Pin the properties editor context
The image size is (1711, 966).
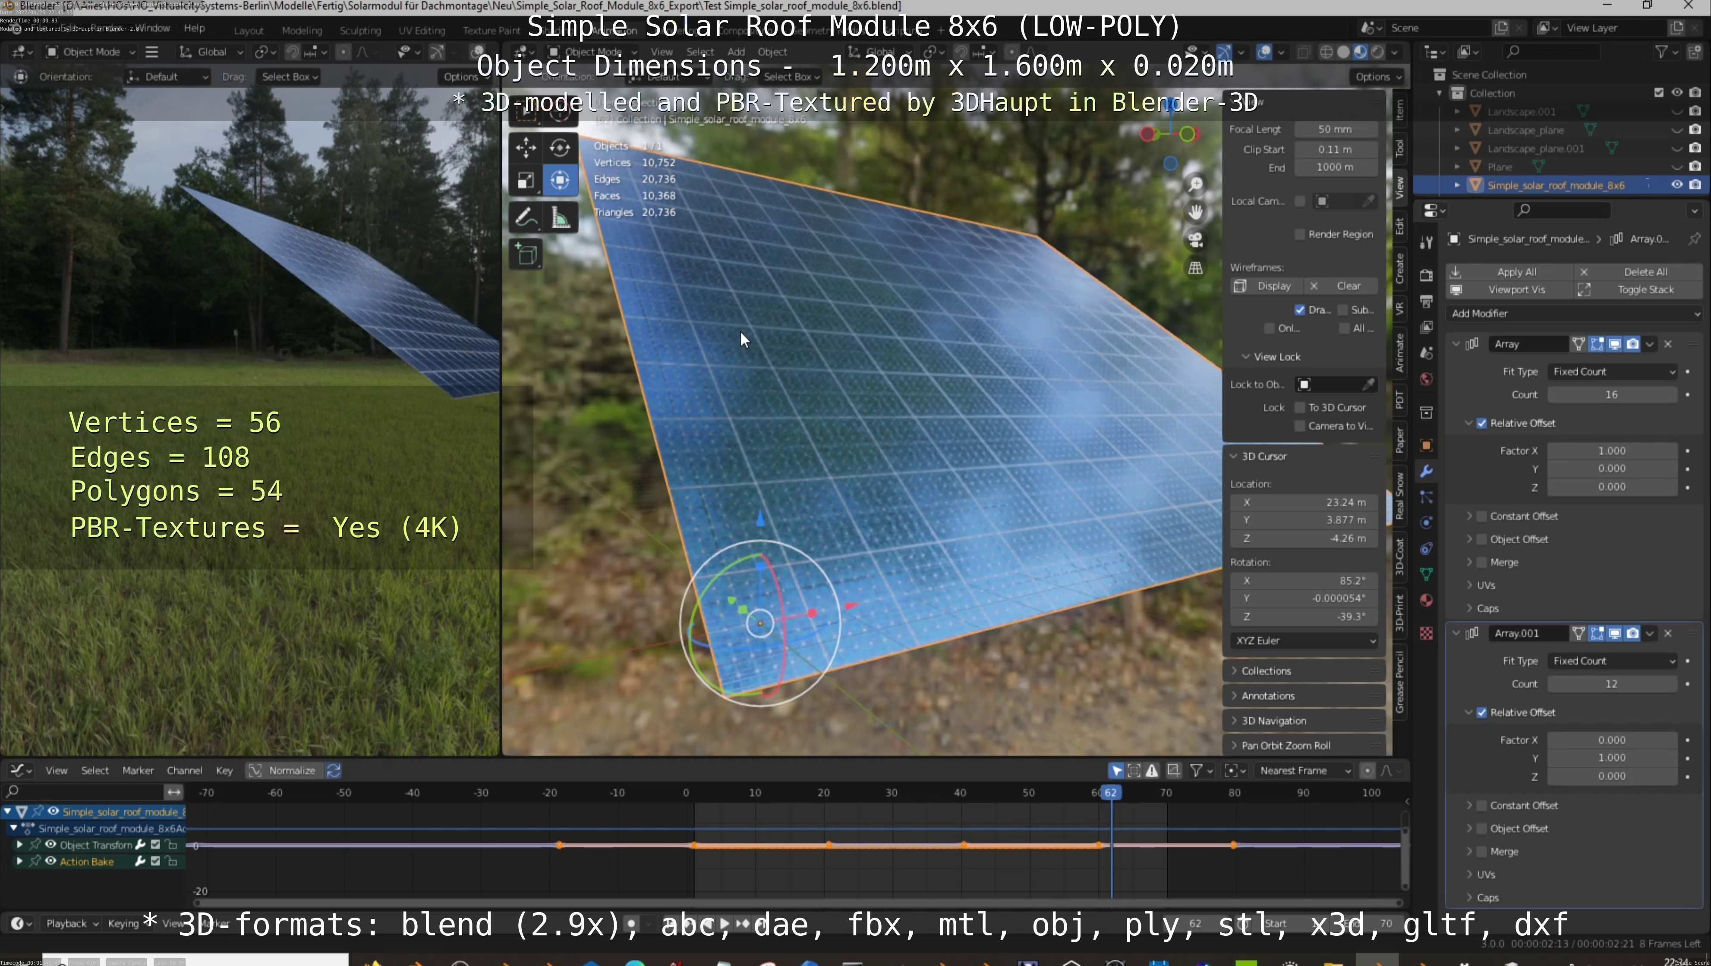(x=1695, y=238)
